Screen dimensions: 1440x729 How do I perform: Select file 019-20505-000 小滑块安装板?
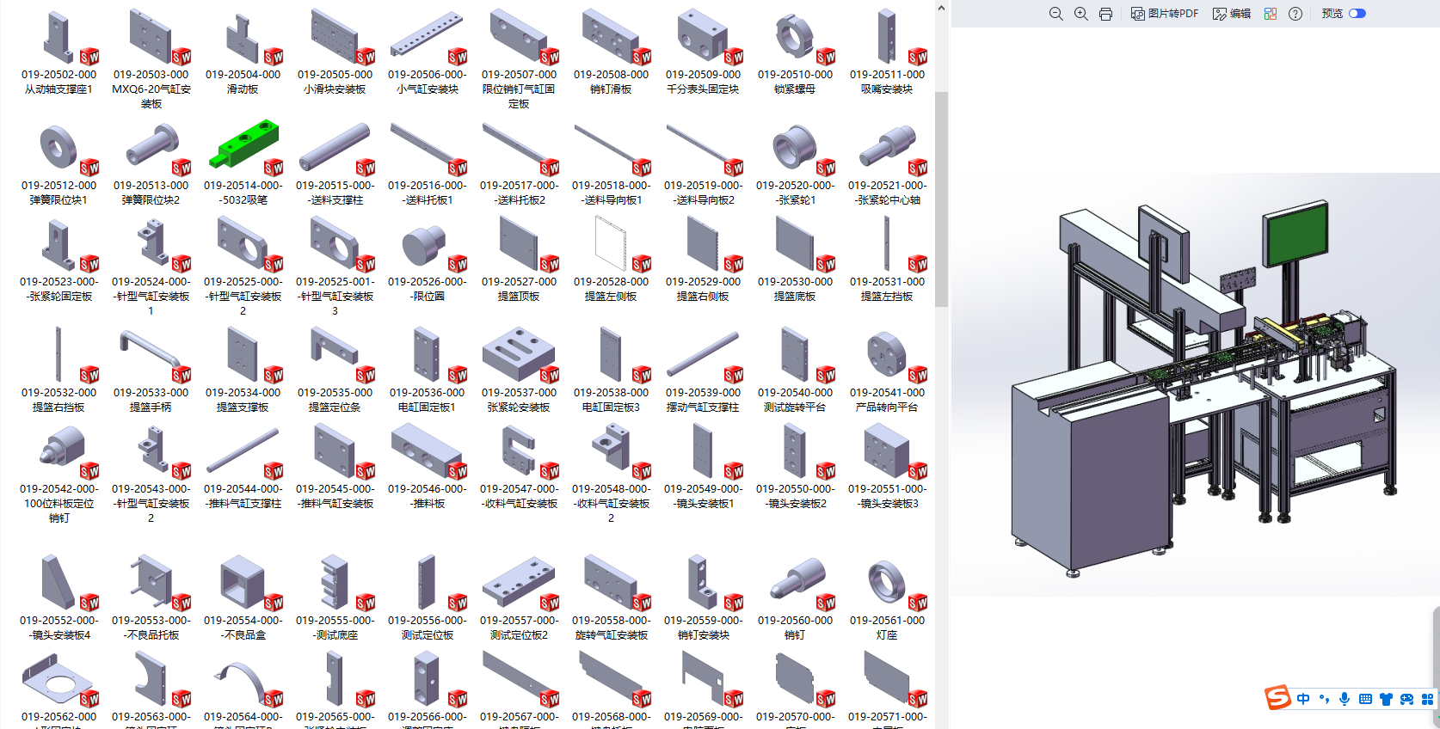click(335, 52)
